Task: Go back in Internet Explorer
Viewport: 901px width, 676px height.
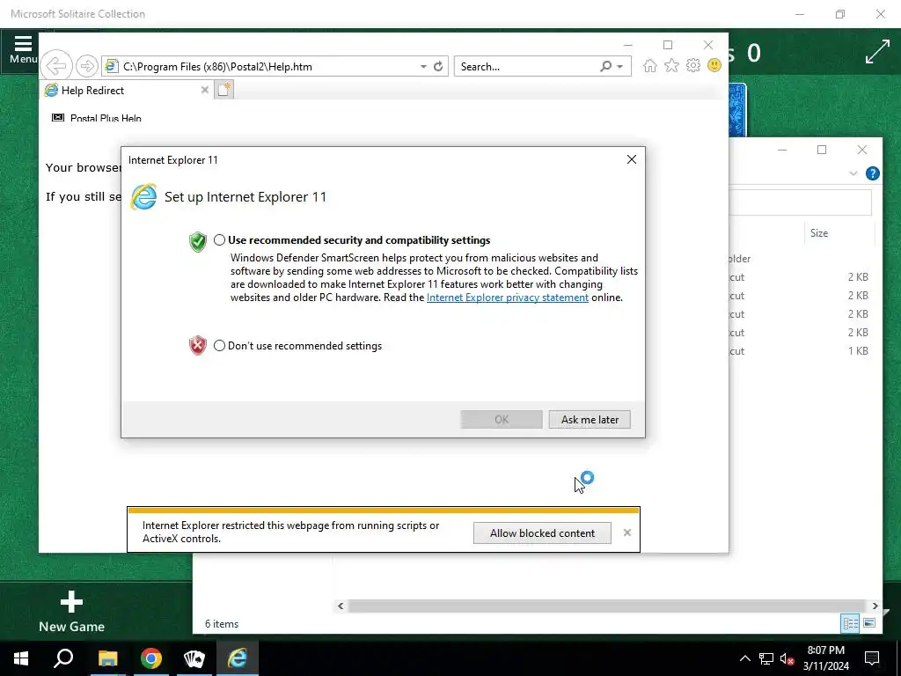Action: 56,66
